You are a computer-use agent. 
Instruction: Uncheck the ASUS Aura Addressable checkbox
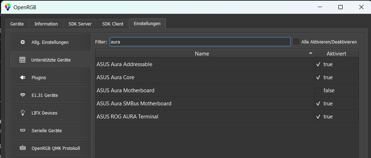(x=318, y=64)
